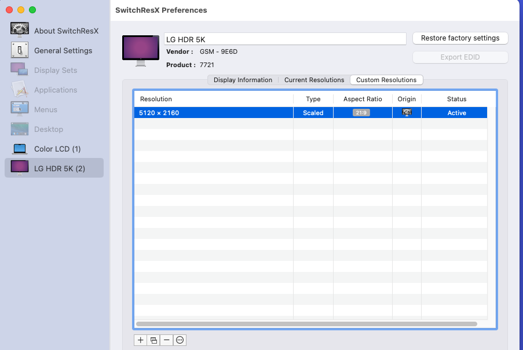The image size is (523, 350).
Task: Close the SwitchResX Preferences window
Action: [9, 10]
